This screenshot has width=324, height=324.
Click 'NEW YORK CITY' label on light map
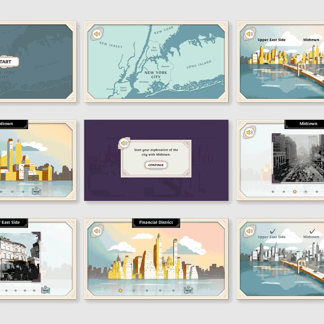coord(156,75)
